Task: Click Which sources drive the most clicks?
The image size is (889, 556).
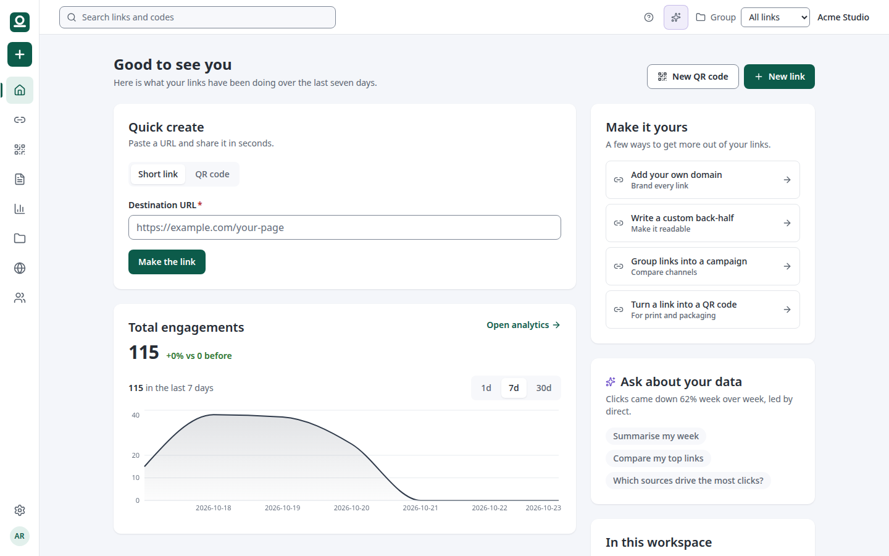Action: [x=688, y=481]
